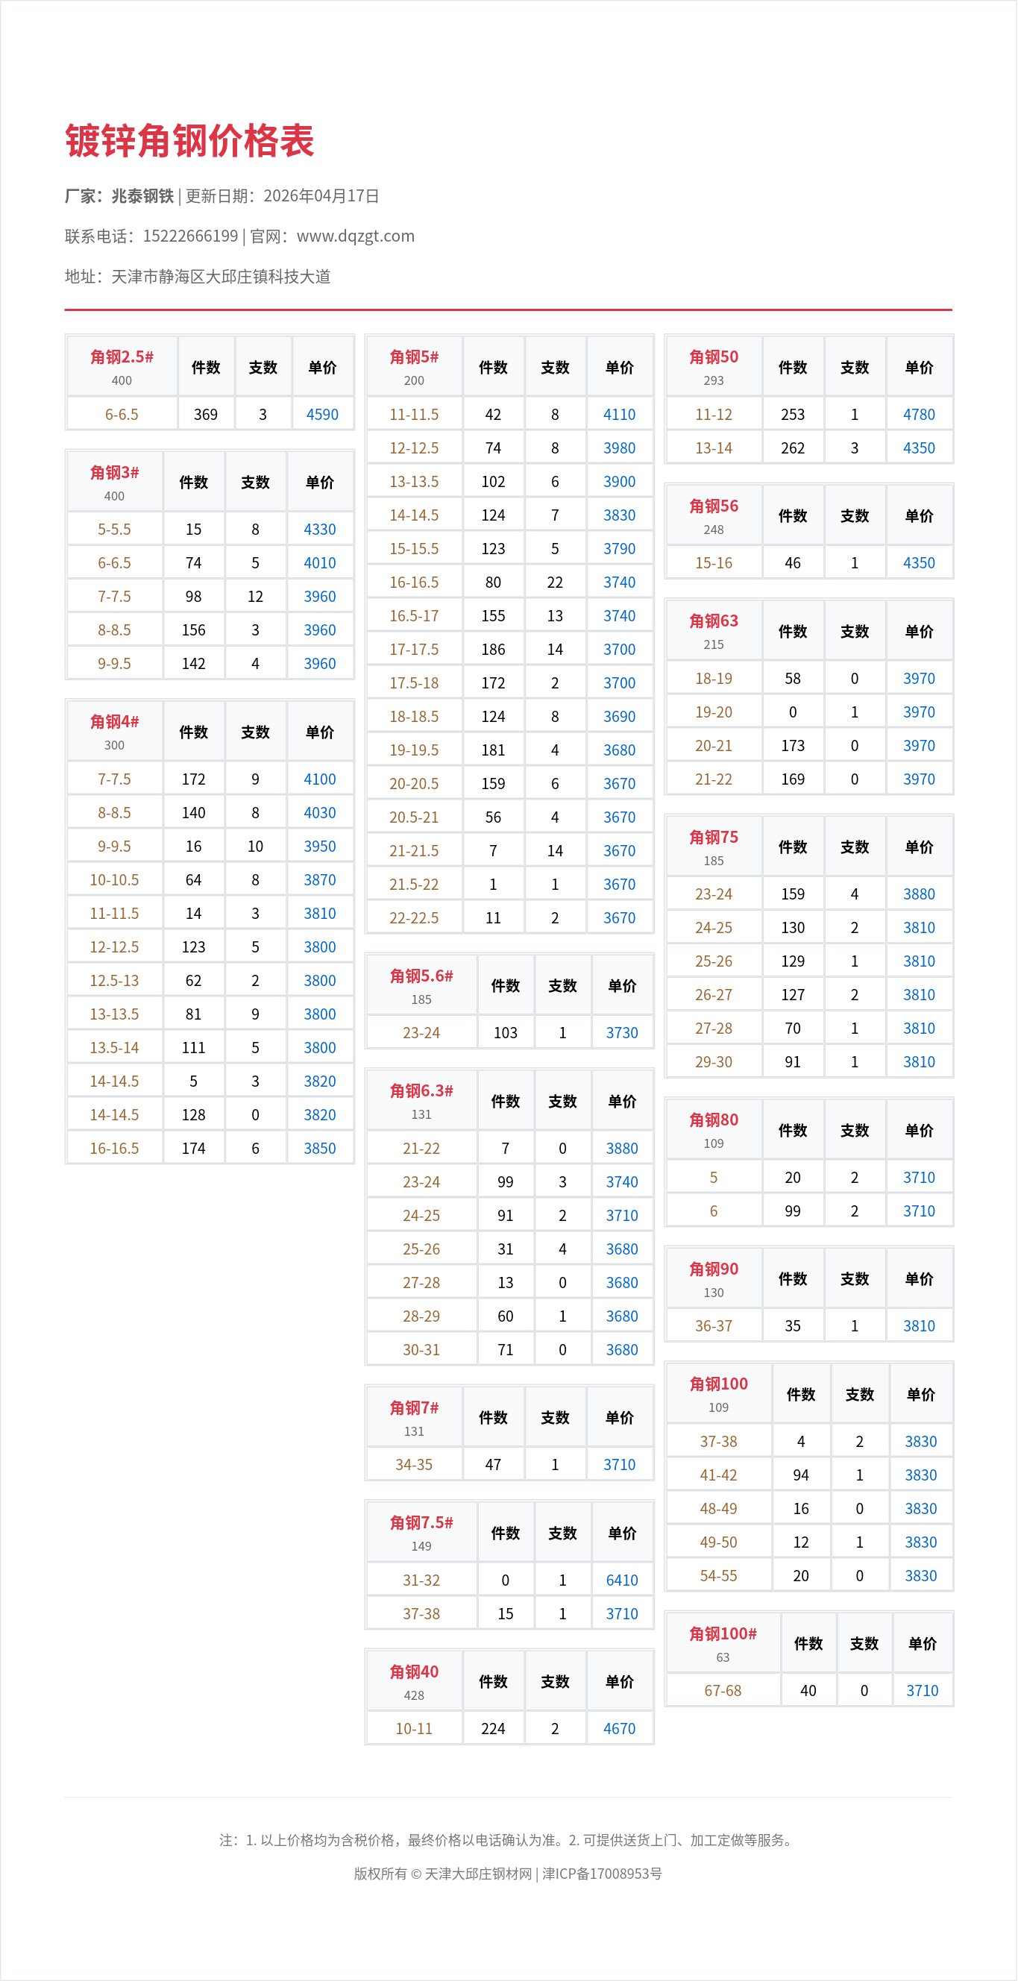This screenshot has width=1018, height=1981.
Task: Click spec 14-14.5 in 角钢5# table
Action: 414,515
